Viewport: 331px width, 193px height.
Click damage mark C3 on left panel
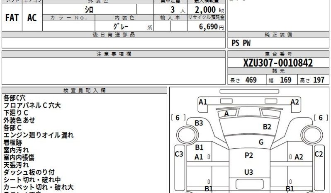click(x=179, y=154)
